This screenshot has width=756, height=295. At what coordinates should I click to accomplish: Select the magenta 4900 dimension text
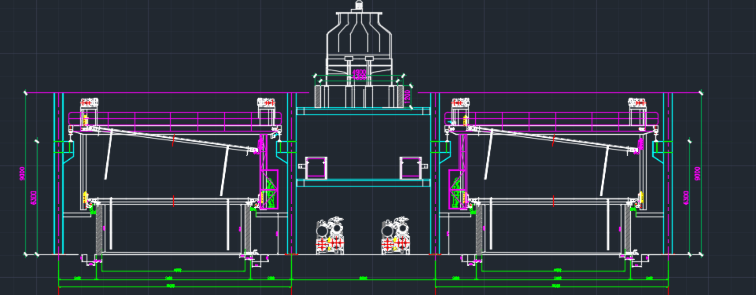[x=359, y=72]
